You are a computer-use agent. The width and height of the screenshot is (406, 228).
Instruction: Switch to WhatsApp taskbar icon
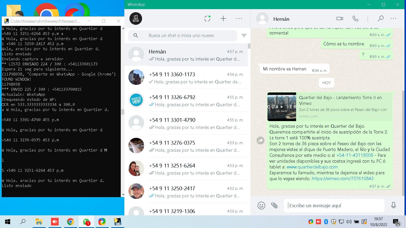tap(86, 222)
